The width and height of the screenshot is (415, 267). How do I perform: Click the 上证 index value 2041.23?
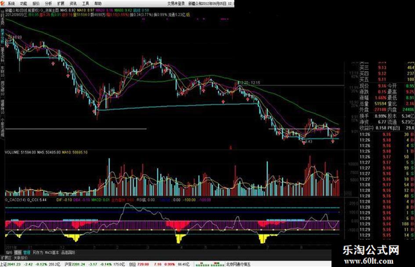tap(13, 264)
